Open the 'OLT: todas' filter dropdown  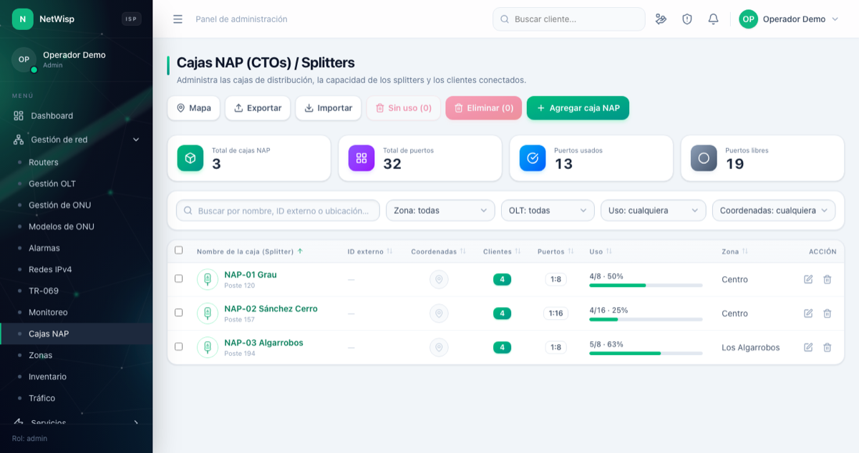pyautogui.click(x=548, y=210)
